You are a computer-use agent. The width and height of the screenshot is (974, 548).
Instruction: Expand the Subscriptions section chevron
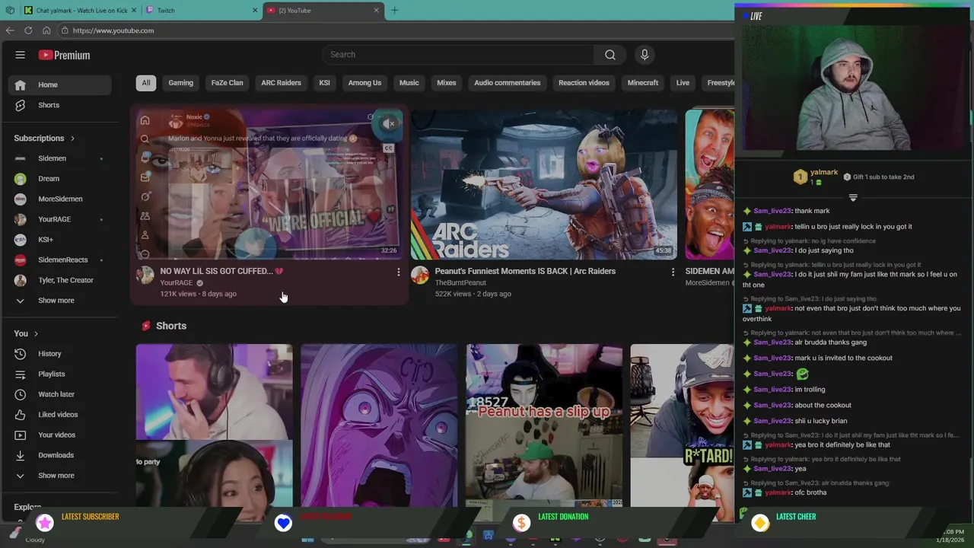pyautogui.click(x=72, y=139)
